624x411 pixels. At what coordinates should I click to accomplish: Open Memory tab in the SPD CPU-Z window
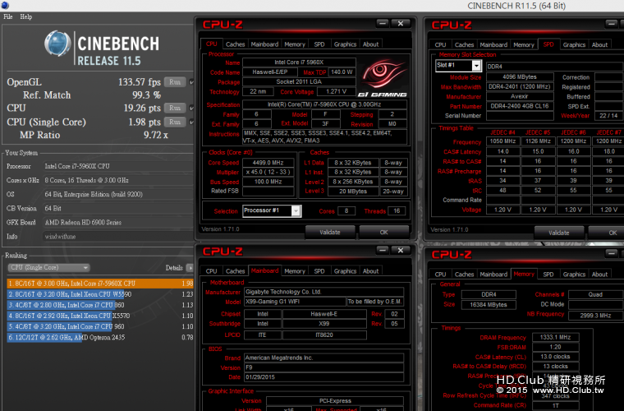click(x=524, y=45)
